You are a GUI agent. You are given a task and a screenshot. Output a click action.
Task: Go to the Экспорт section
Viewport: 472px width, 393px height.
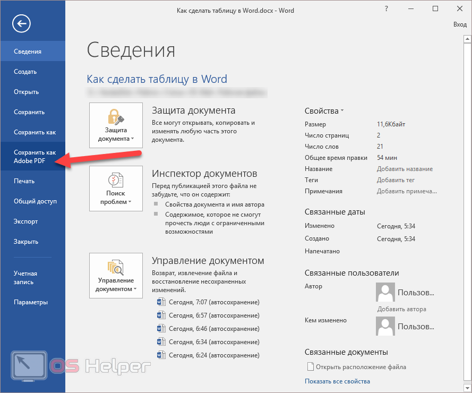coord(26,221)
